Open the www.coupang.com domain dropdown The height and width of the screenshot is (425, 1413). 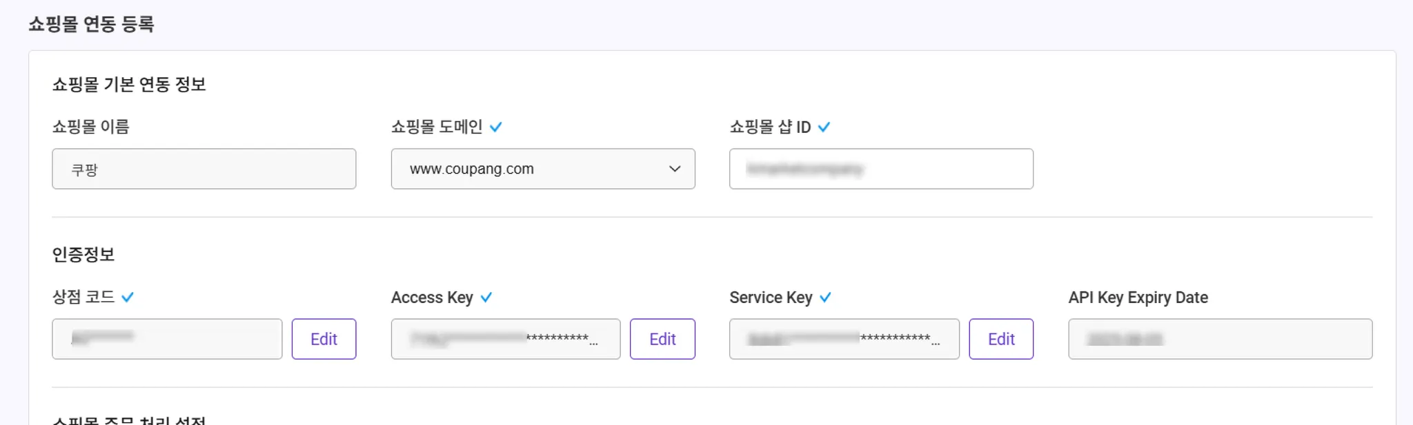coord(542,169)
